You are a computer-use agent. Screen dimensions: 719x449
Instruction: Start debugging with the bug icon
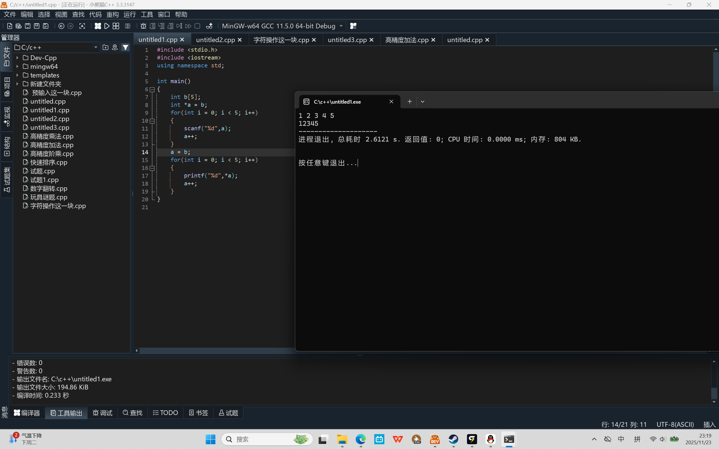tap(143, 26)
